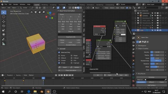The image size is (168, 94).
Task: Open the Render properties tab icon
Action: [133, 42]
